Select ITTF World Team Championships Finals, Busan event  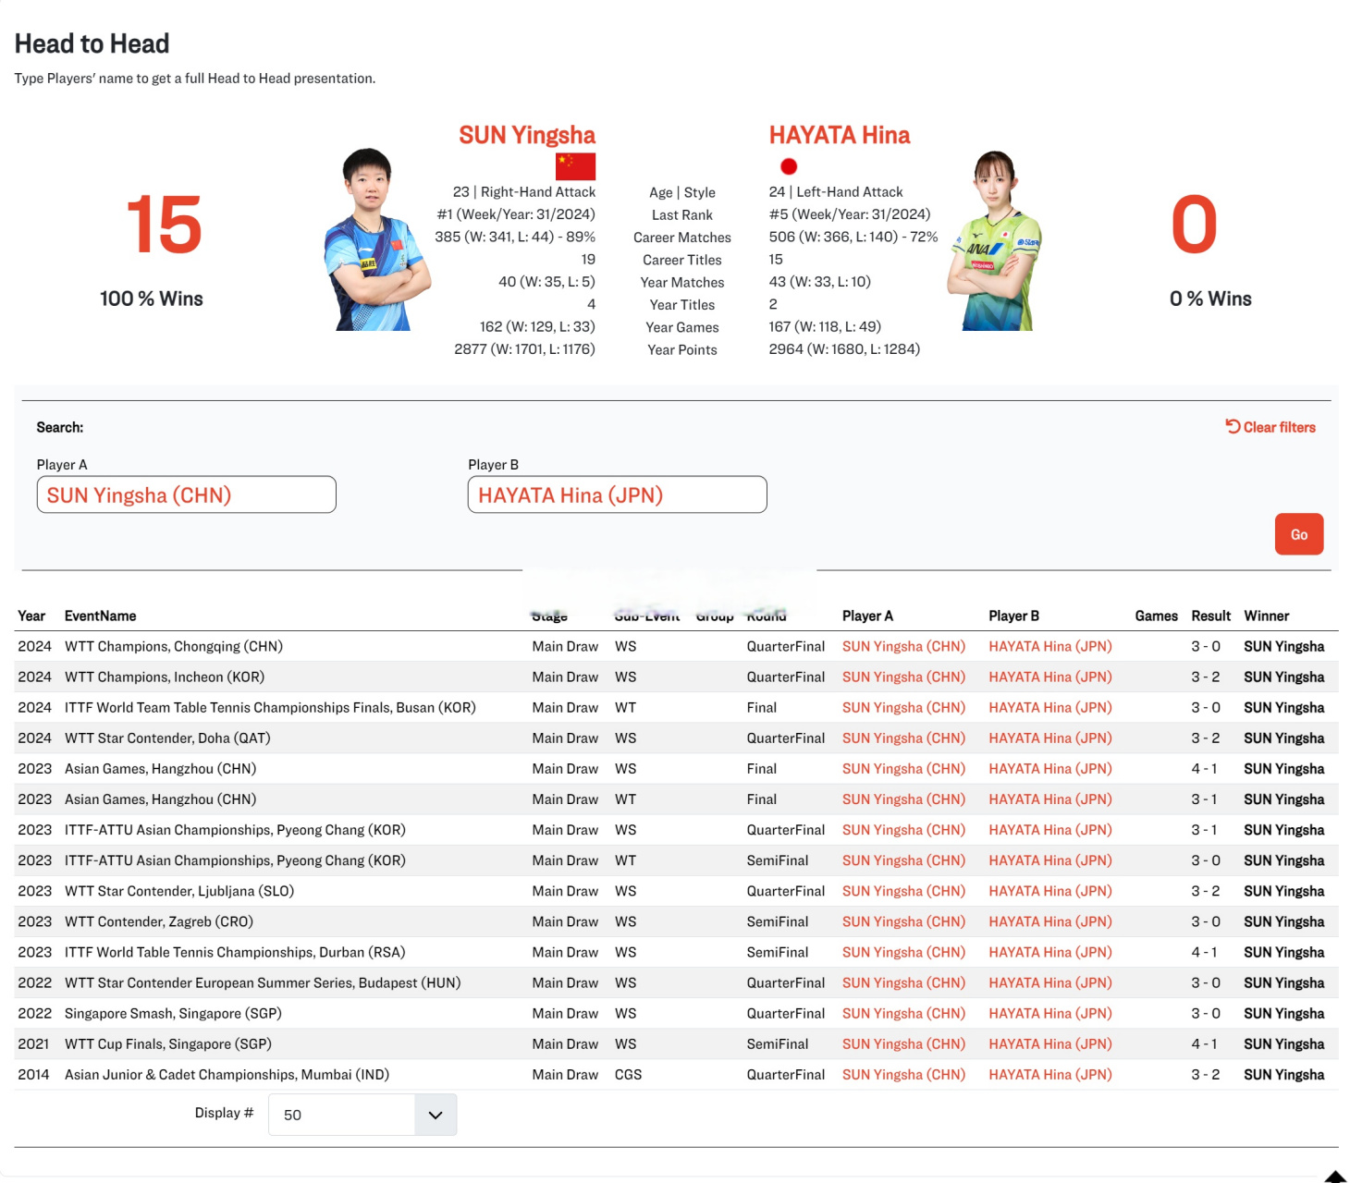pyautogui.click(x=270, y=707)
